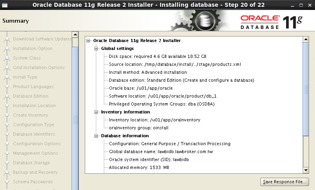Viewport: 315px width, 190px height.
Task: Click step marker beside Database Edition
Action: point(7,96)
